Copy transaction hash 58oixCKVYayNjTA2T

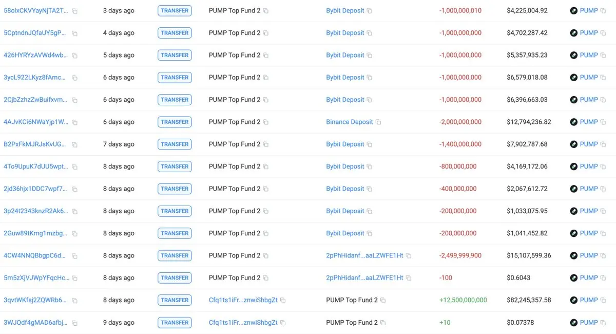[75, 11]
